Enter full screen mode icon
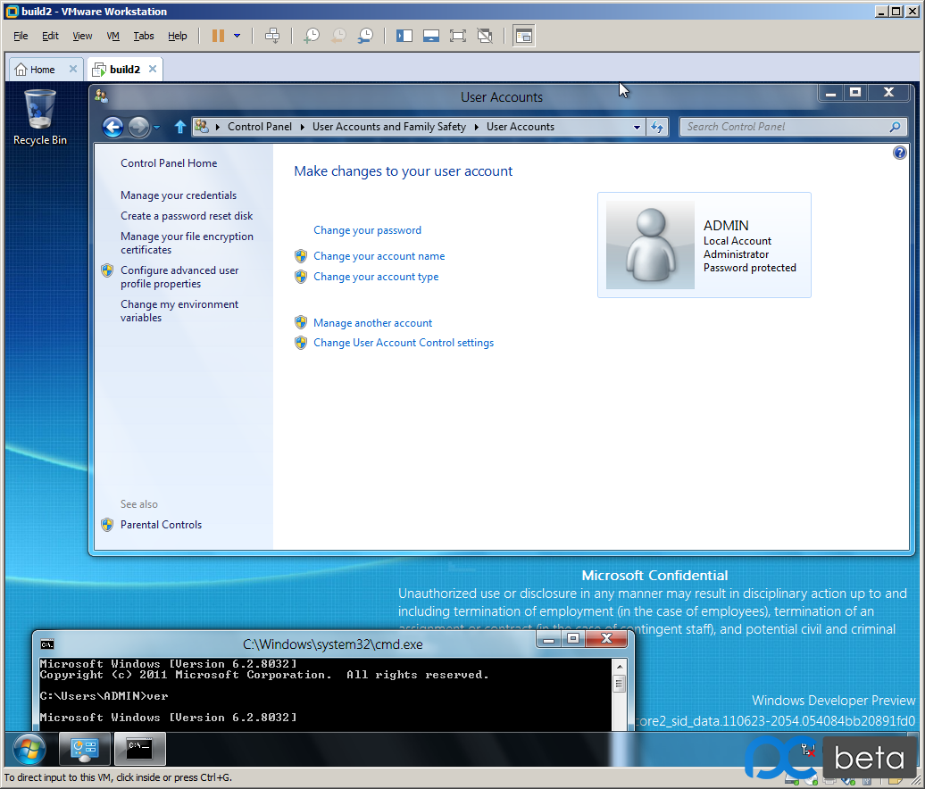Image resolution: width=925 pixels, height=789 pixels. point(458,36)
